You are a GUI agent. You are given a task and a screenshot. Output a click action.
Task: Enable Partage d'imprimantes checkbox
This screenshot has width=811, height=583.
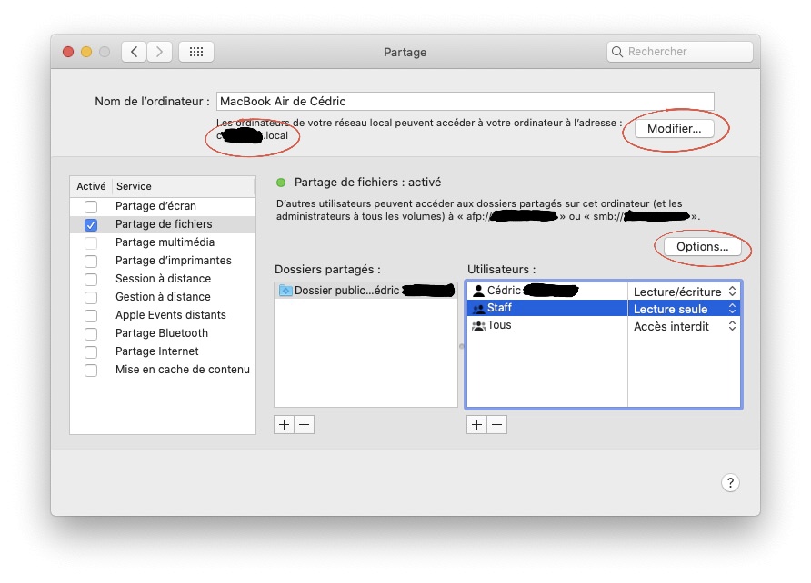(x=91, y=261)
